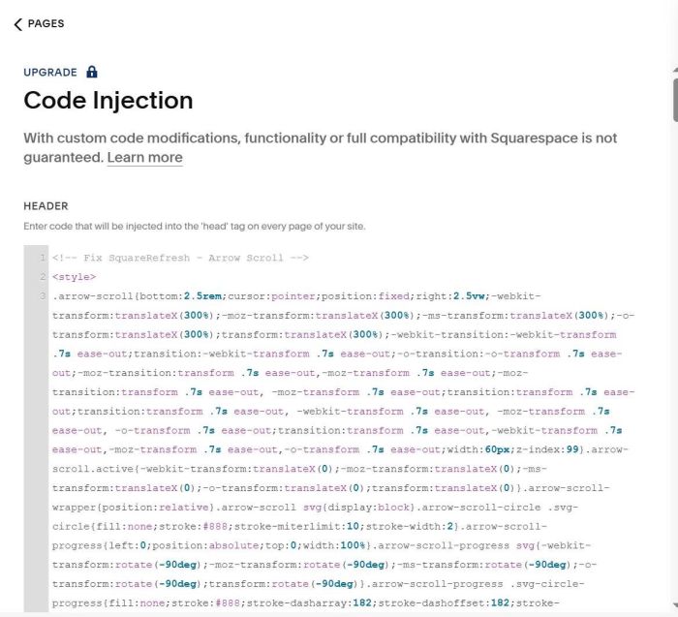The width and height of the screenshot is (678, 617).
Task: Click the HEADER section label
Action: click(x=46, y=206)
